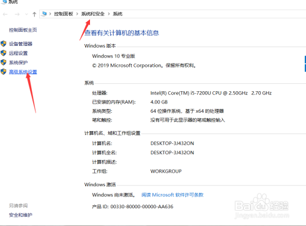Viewport: 306px width, 226px height.
Task: Select the 4.00 GB RAM value
Action: tap(159, 102)
